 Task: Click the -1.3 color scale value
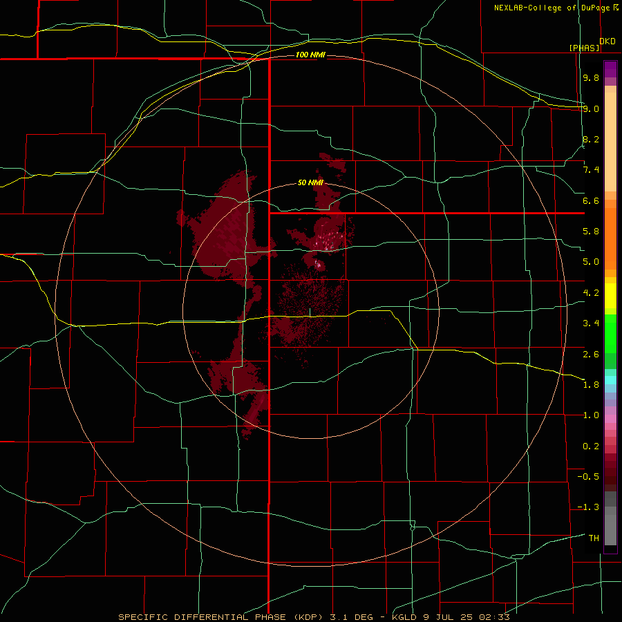(588, 507)
